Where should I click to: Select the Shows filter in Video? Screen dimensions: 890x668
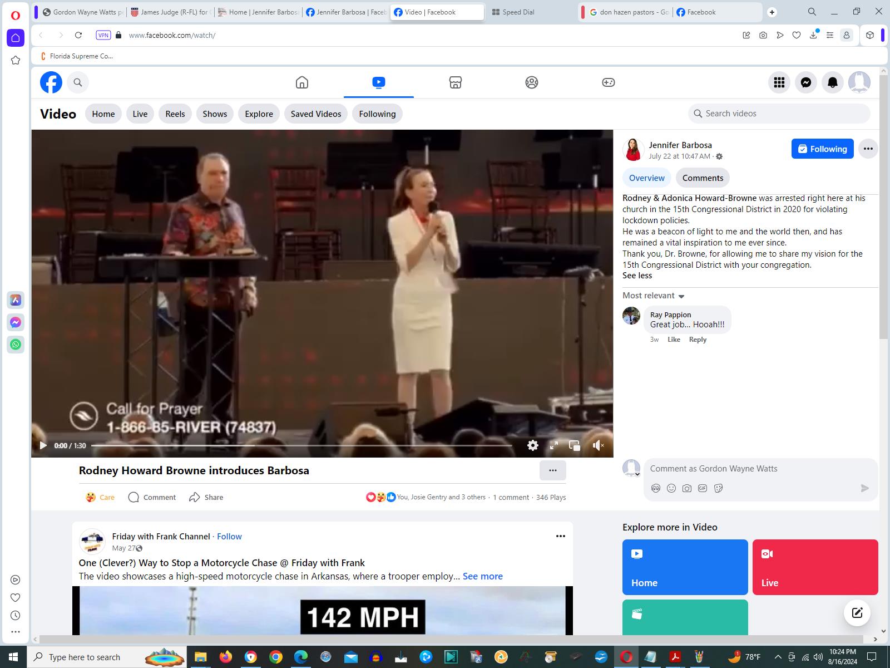pos(215,114)
